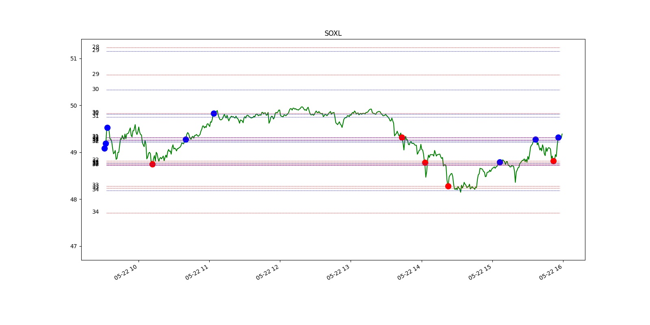Click the x-axis label 05-22 10
The width and height of the screenshot is (650, 325).
tap(126, 272)
